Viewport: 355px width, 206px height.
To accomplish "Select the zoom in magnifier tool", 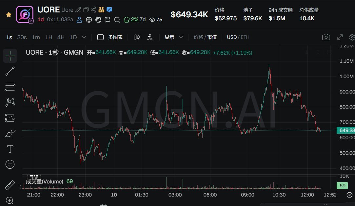I will (10, 200).
